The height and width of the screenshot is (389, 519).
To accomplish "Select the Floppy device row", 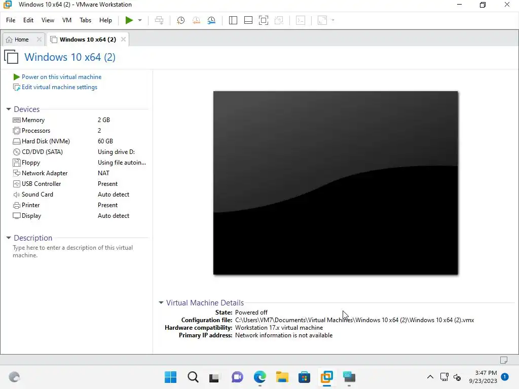I will (x=80, y=163).
